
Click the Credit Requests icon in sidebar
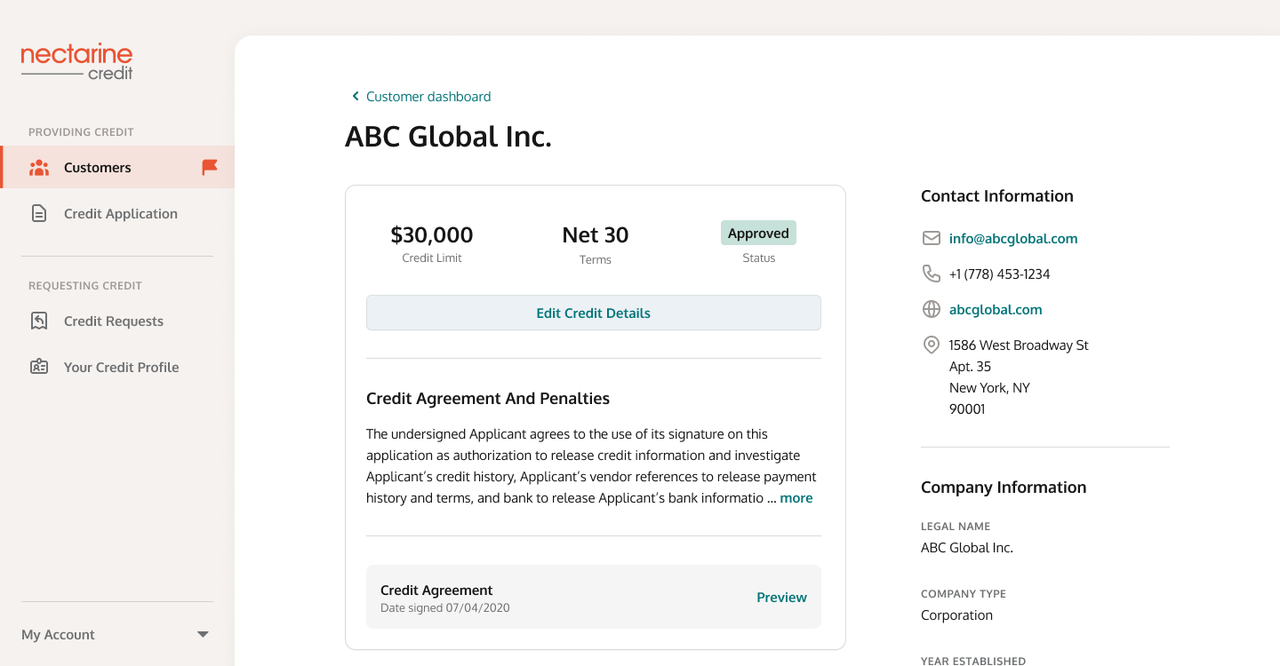(x=39, y=321)
